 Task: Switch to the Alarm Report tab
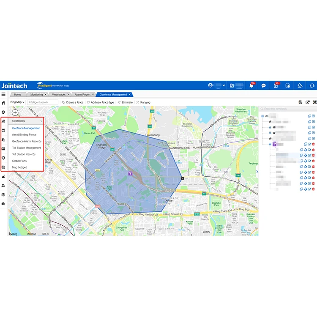coord(82,95)
